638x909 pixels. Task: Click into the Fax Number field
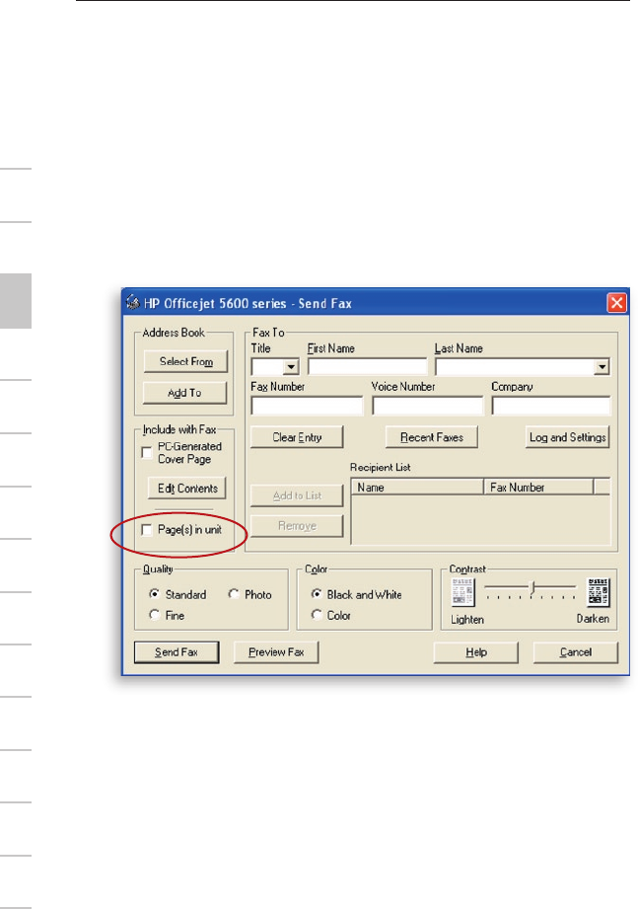307,406
